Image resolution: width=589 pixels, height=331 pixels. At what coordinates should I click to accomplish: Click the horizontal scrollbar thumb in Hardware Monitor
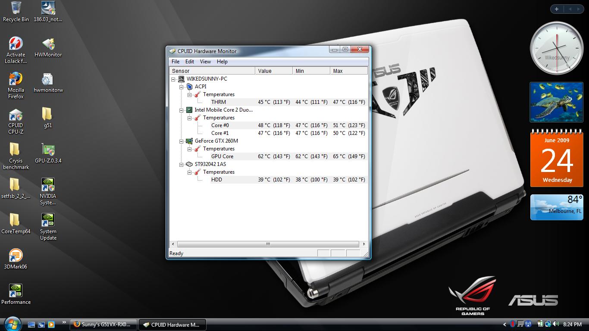(x=268, y=244)
